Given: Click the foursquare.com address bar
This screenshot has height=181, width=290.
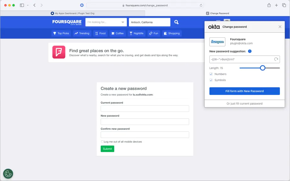Looking at the screenshot, I should pyautogui.click(x=145, y=5).
